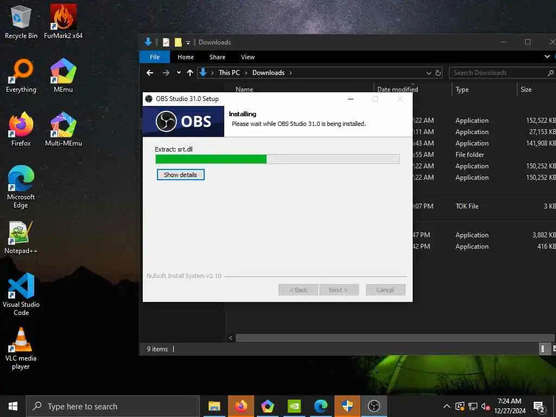Screen dimensions: 556x417
Task: Open Microsoft Edge from the taskbar
Action: click(320, 406)
